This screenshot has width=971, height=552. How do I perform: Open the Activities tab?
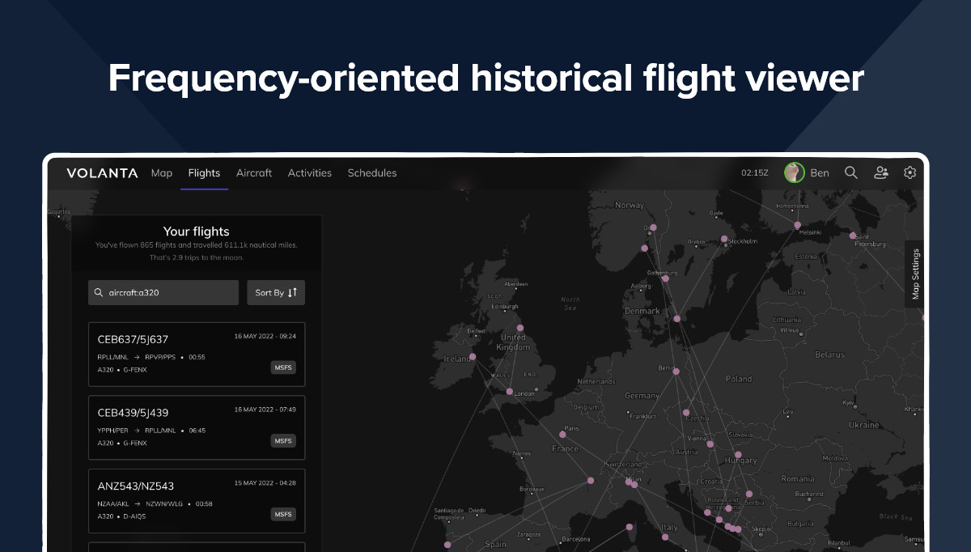[x=309, y=172]
